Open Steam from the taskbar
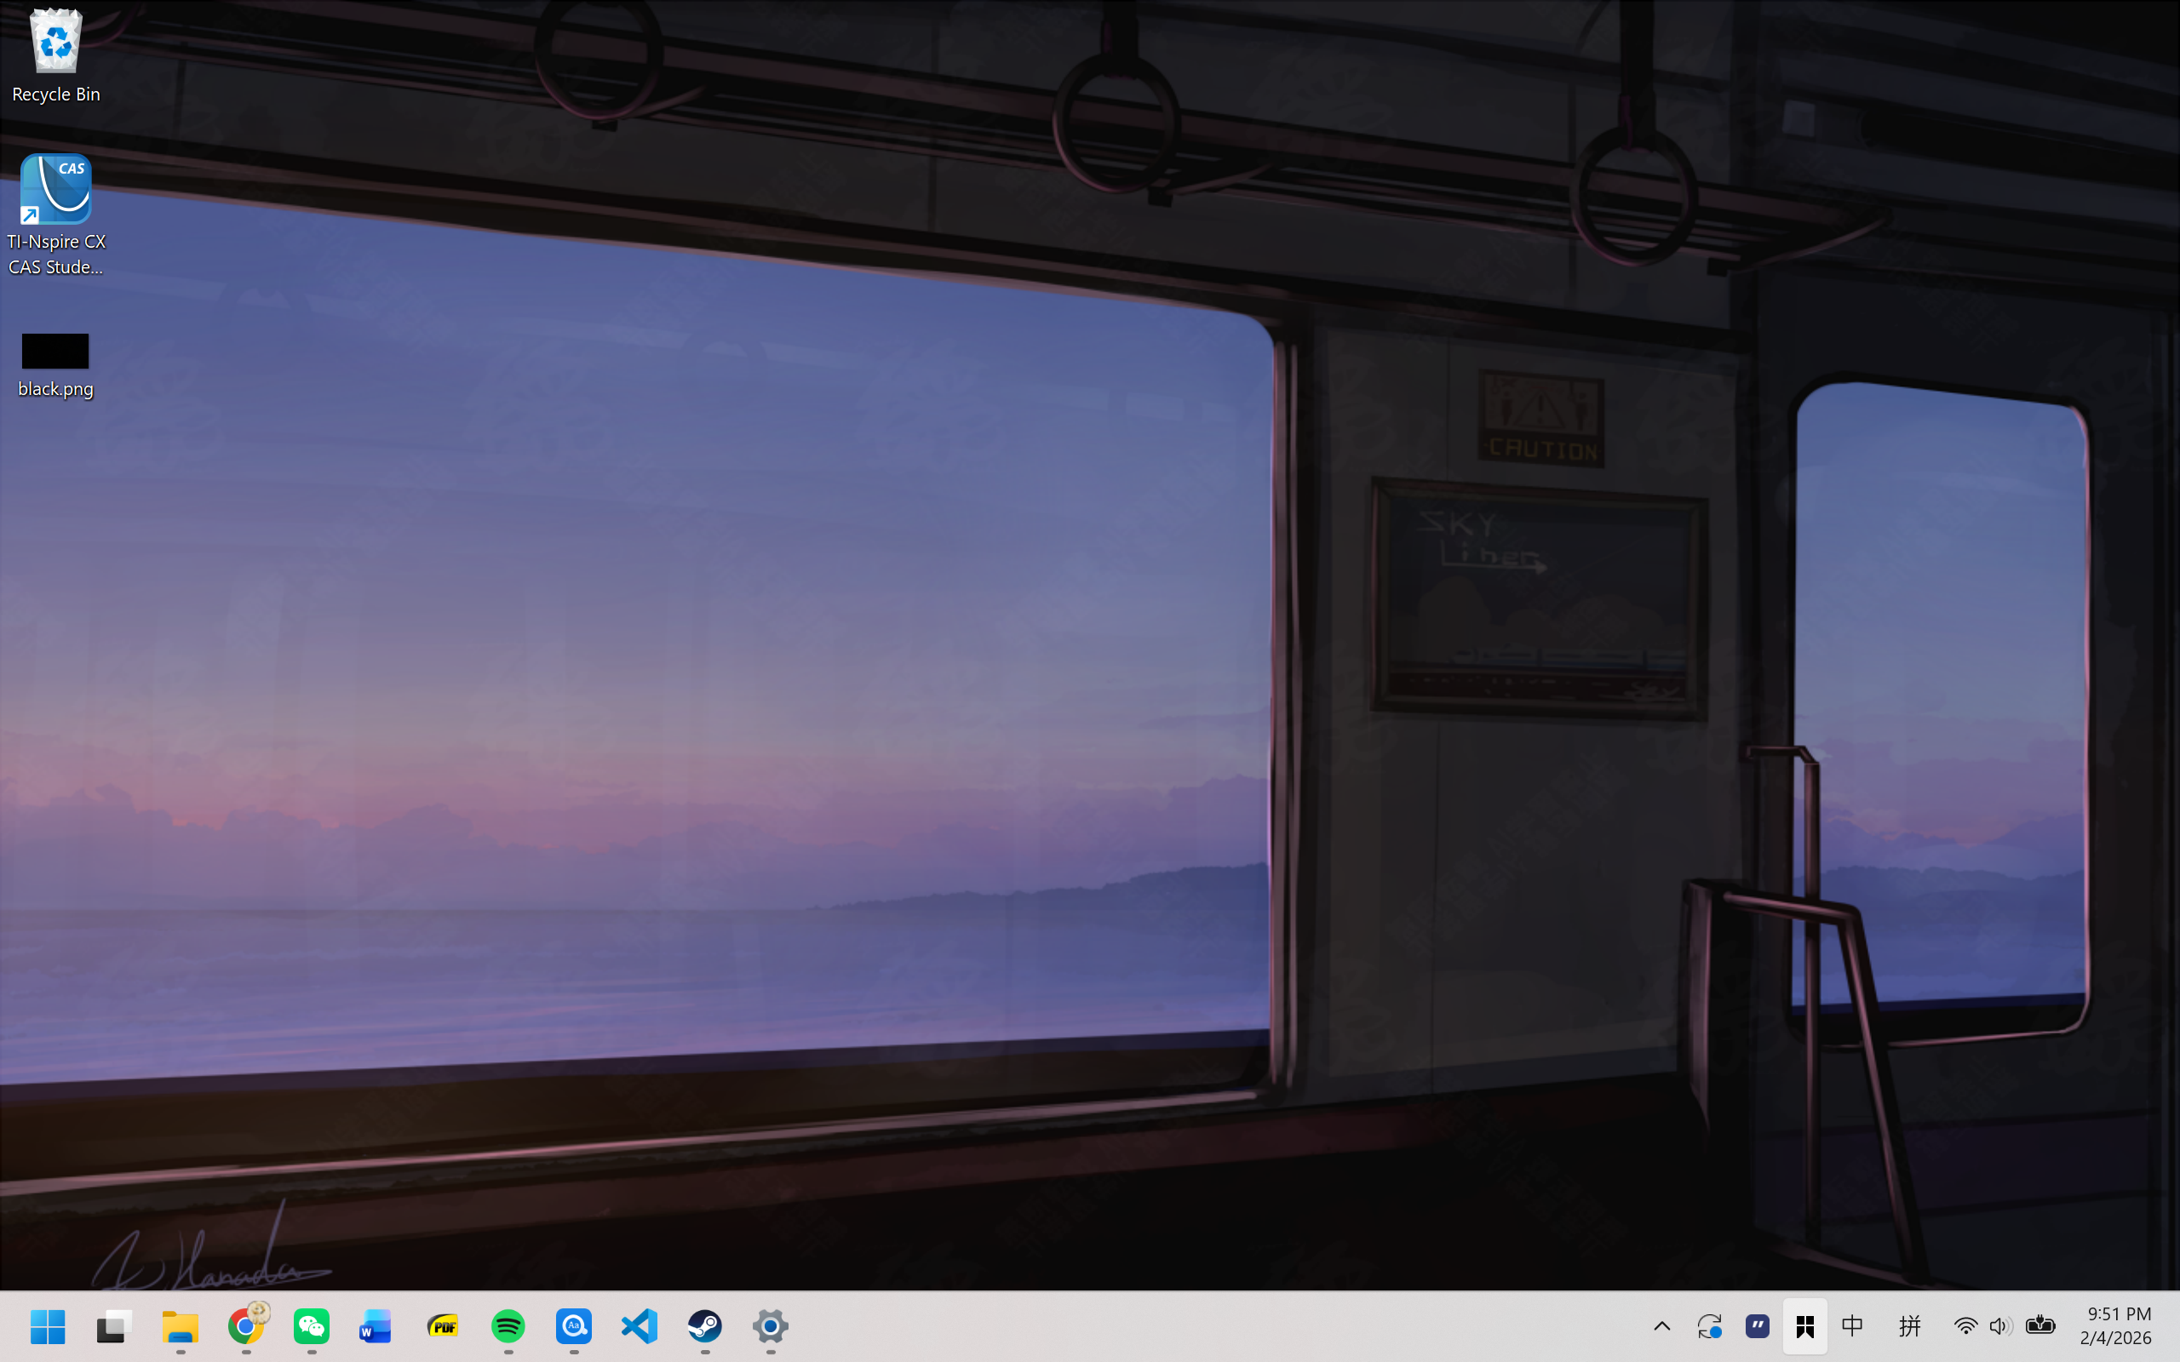Image resolution: width=2180 pixels, height=1362 pixels. click(704, 1326)
